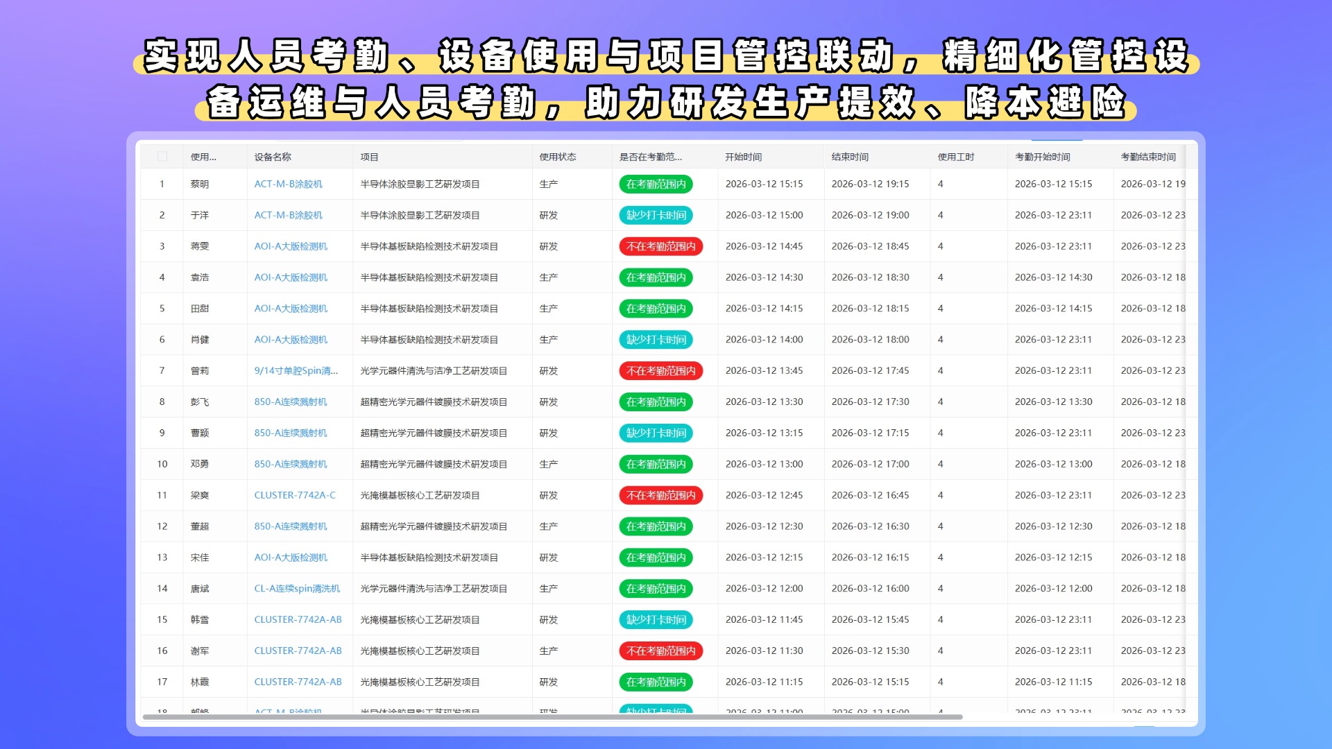
Task: Click 在考勤范围内 badge in 林霞's row
Action: 656,682
